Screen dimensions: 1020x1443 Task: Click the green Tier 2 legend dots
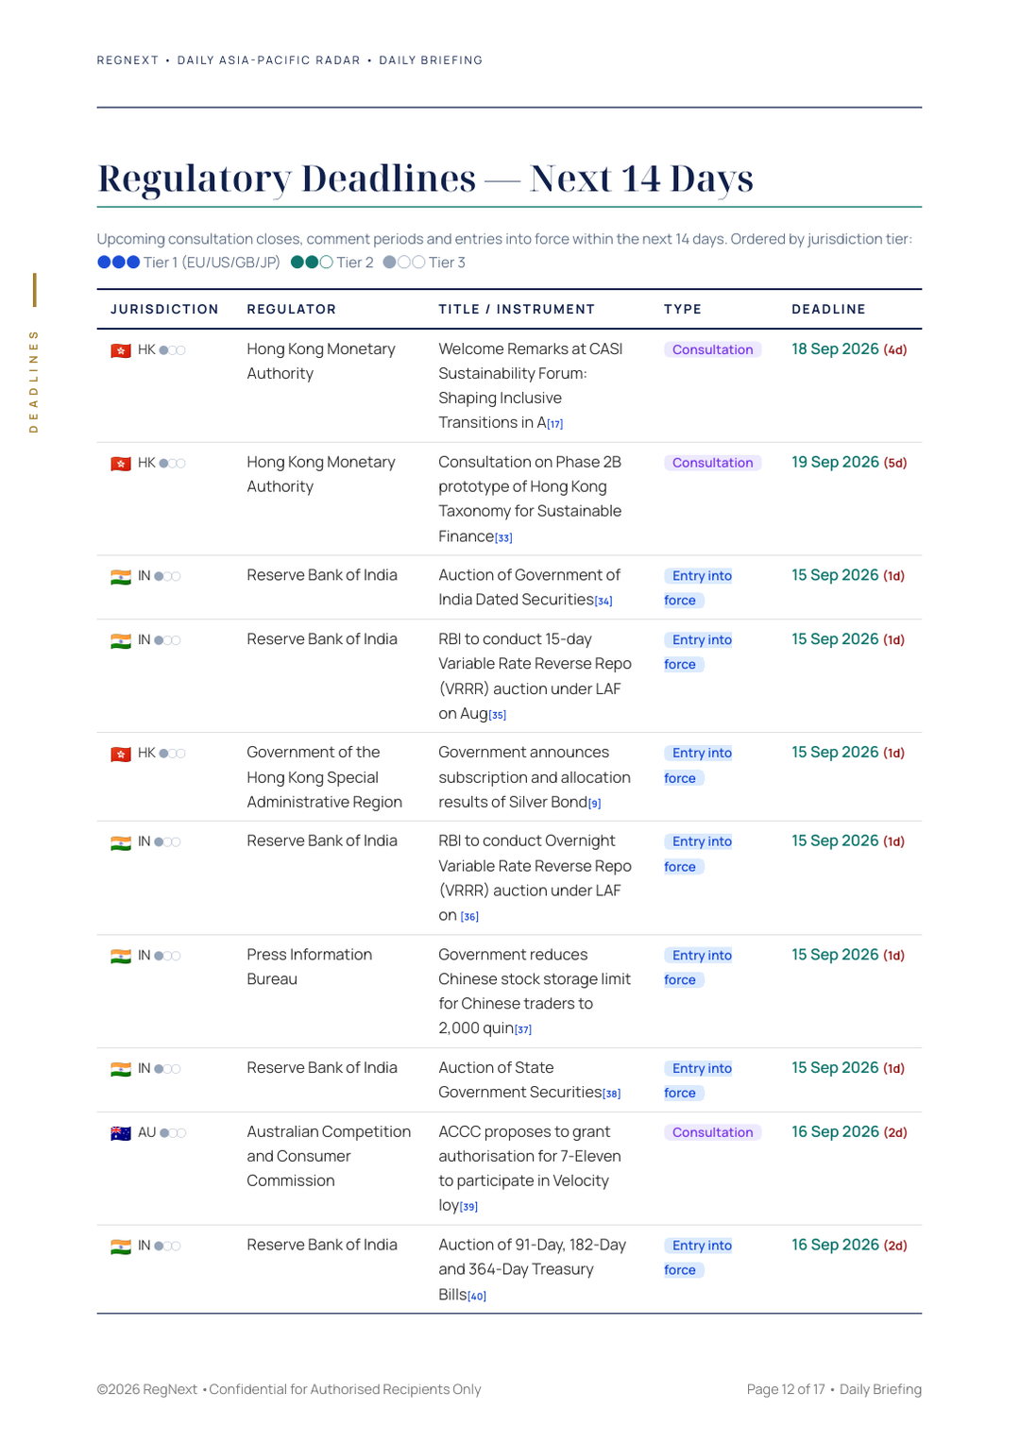click(312, 263)
